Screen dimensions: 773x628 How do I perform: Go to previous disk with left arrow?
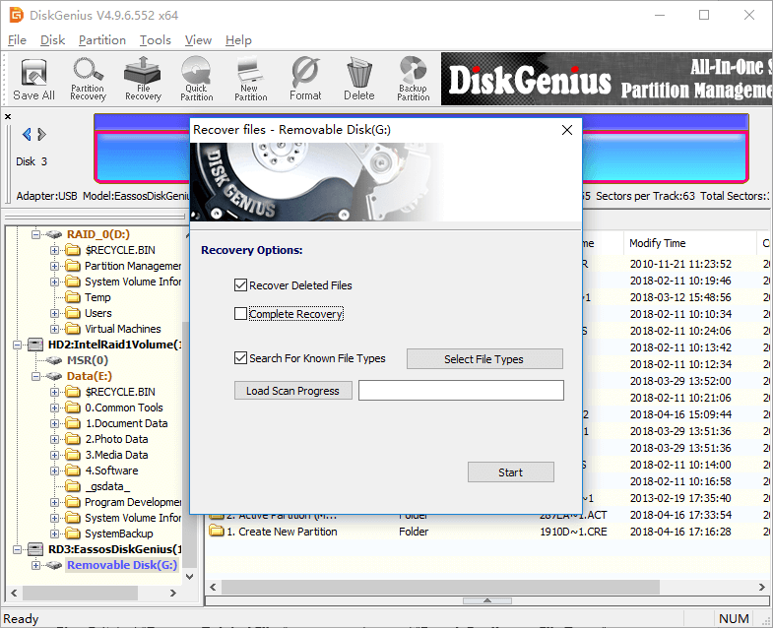coord(26,135)
